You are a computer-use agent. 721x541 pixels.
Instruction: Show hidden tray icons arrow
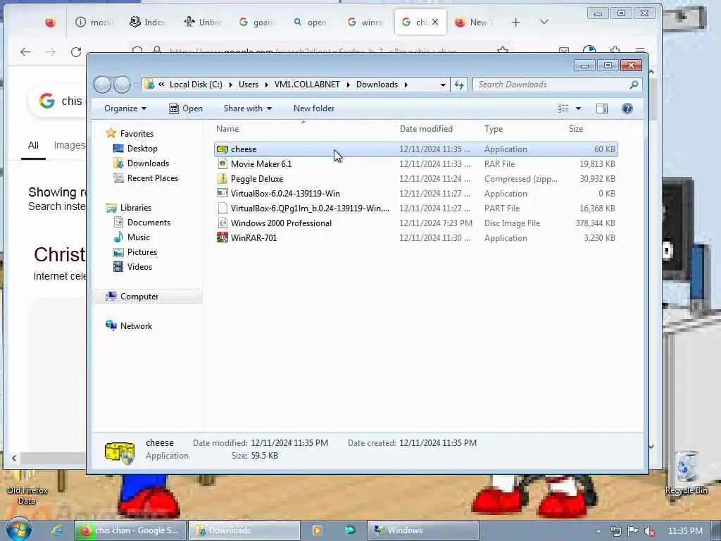598,531
